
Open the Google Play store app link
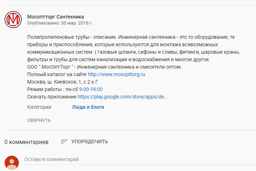pos(123,97)
